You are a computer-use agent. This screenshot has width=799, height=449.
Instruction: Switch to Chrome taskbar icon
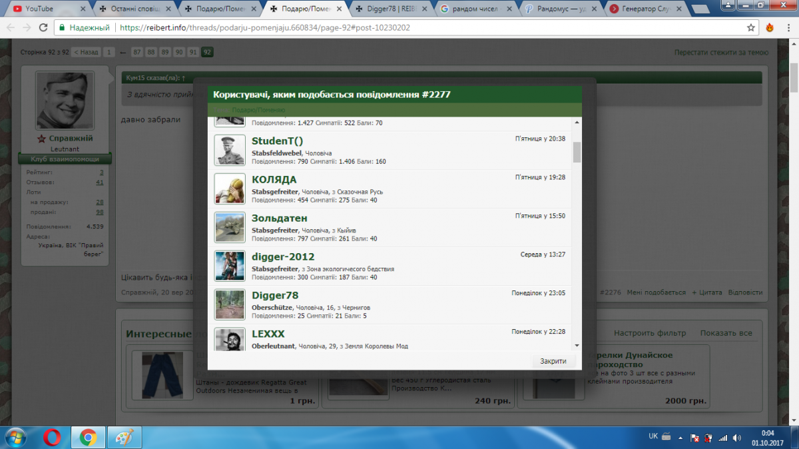point(87,438)
